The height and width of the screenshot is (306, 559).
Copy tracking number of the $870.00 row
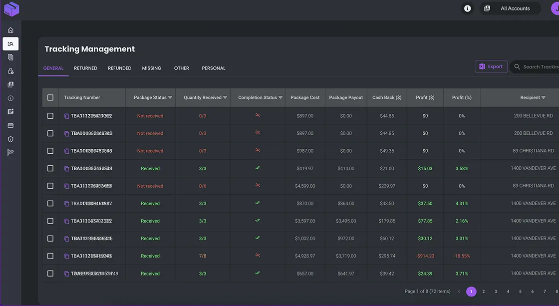[x=67, y=204]
